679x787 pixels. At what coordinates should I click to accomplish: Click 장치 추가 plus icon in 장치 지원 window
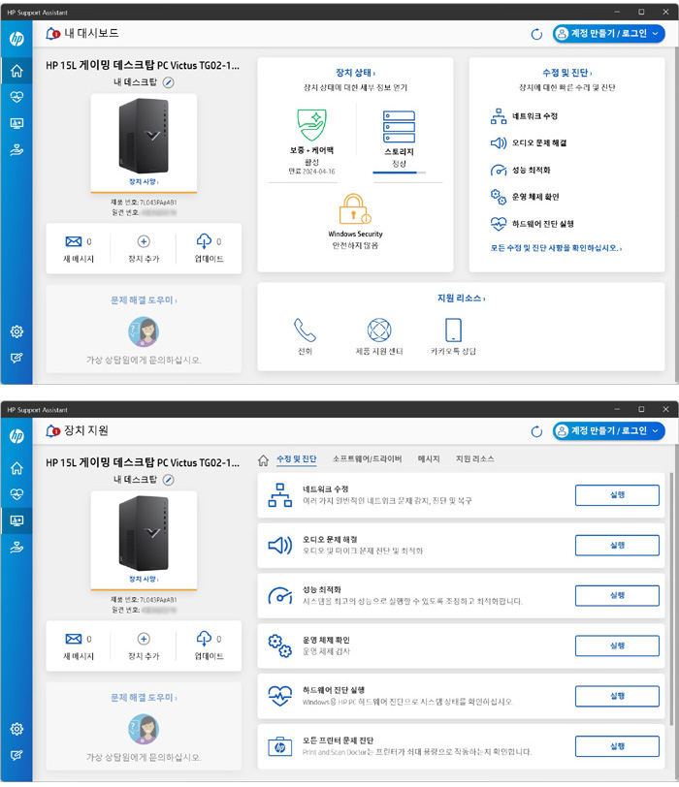144,639
